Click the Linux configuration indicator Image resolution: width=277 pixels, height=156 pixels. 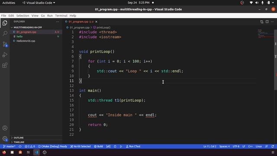coord(259,146)
